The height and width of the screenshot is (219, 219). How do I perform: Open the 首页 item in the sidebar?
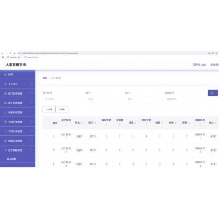(18, 74)
